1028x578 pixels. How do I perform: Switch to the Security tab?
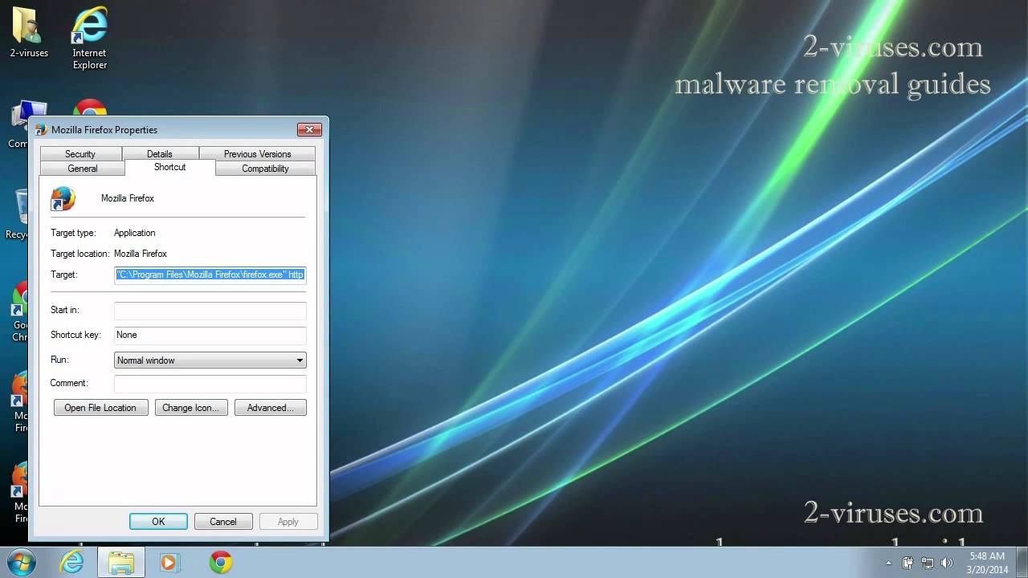click(80, 154)
